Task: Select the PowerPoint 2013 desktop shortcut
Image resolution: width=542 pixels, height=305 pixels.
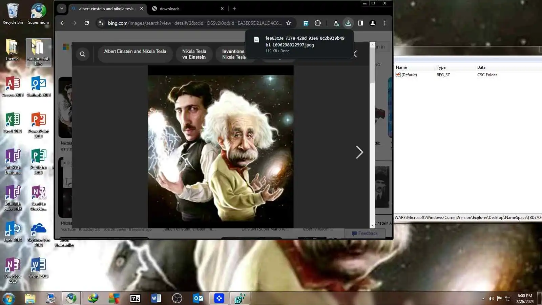Action: click(x=38, y=125)
